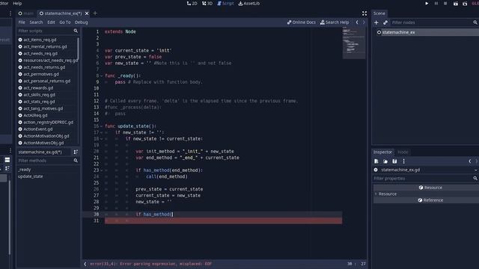Play the current scene
479x269 pixels.
click(x=456, y=3)
